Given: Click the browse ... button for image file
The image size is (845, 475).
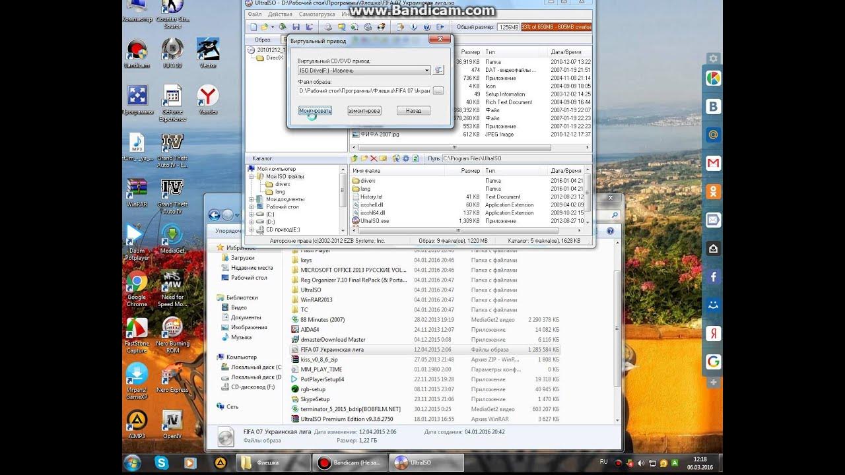Looking at the screenshot, I should click(x=438, y=91).
